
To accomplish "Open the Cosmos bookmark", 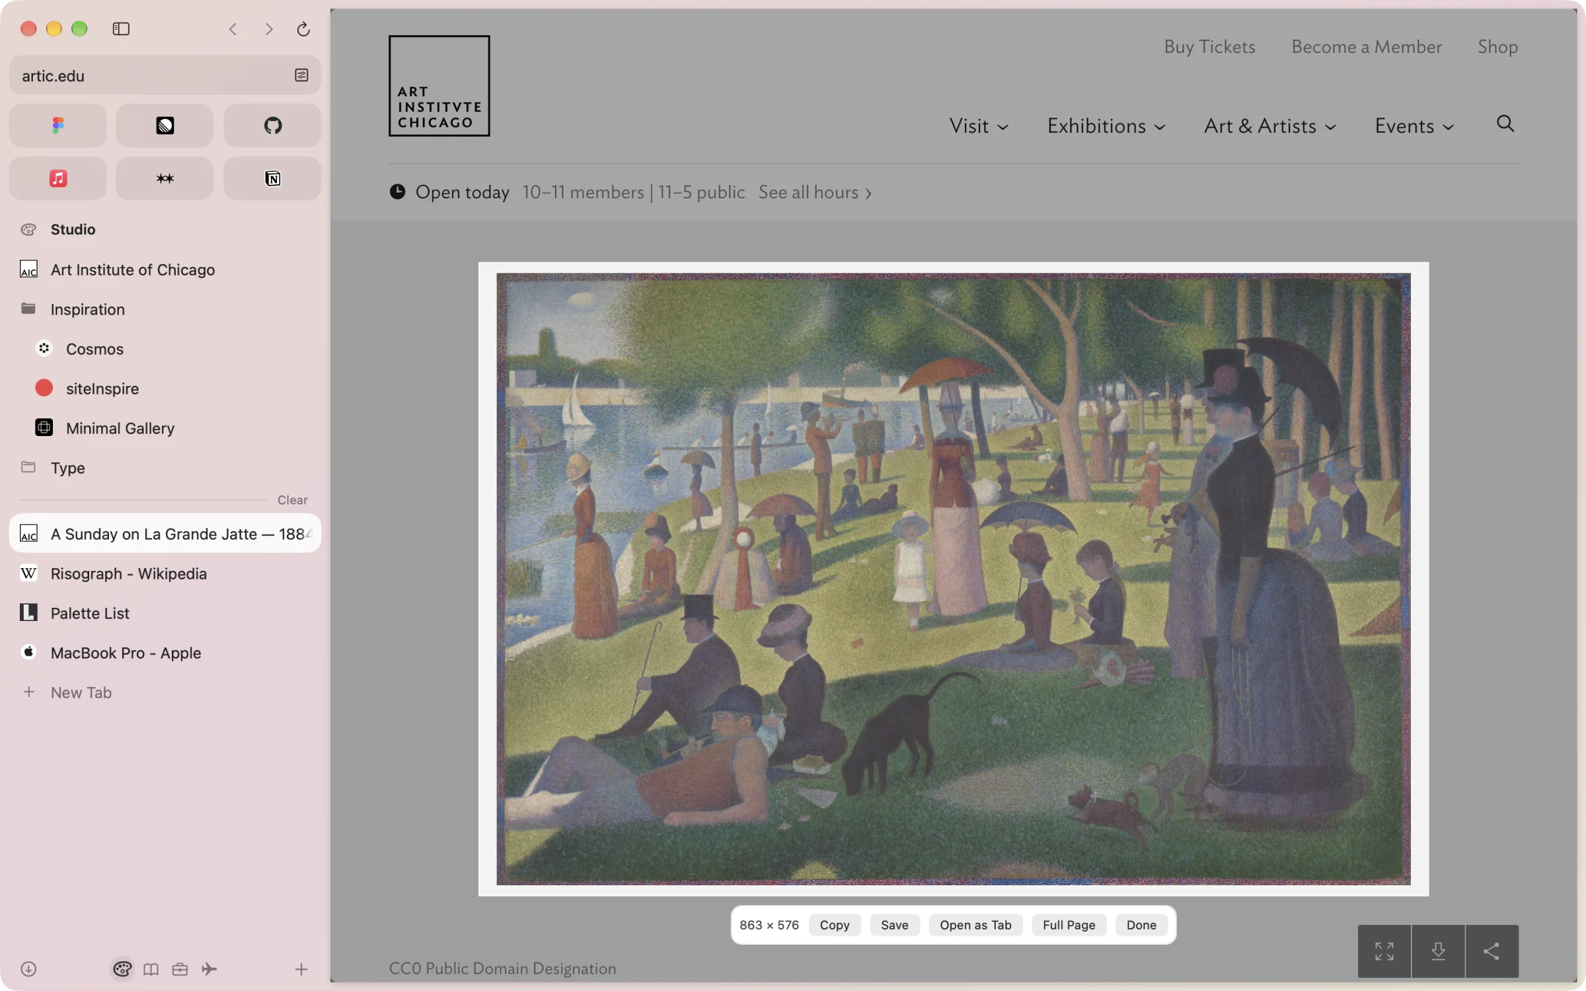I will coord(165,349).
